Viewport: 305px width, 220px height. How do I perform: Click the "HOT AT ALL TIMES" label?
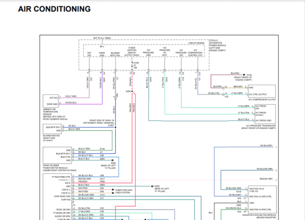tap(102, 38)
